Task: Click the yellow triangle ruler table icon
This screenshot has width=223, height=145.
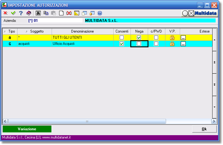Action: pos(77,13)
